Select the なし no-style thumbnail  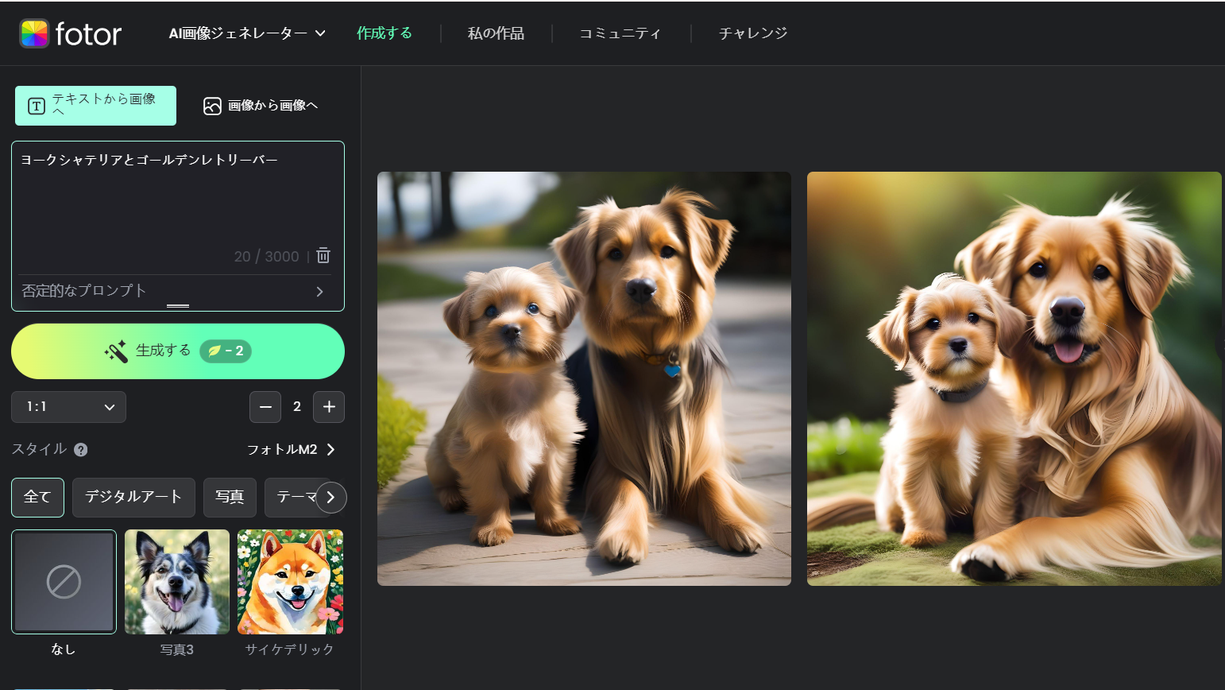click(64, 582)
